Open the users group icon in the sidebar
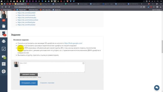Viewport: 163px width, 92px height. (x=4, y=41)
